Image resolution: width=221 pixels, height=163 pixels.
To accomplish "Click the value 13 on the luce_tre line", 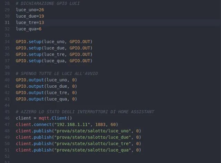I will click(x=41, y=22).
